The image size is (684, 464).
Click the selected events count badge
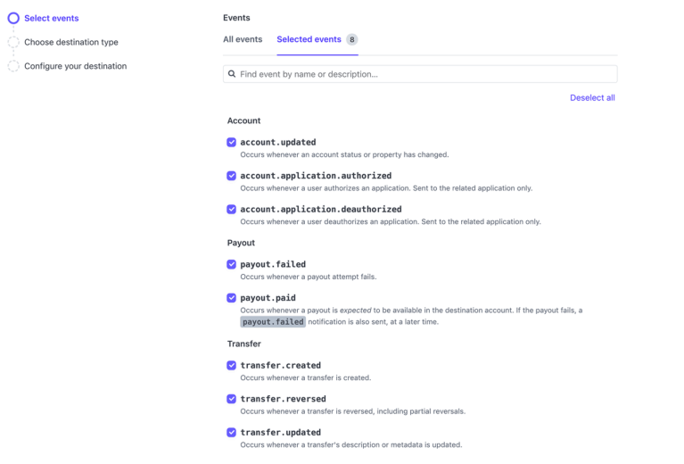coord(352,40)
